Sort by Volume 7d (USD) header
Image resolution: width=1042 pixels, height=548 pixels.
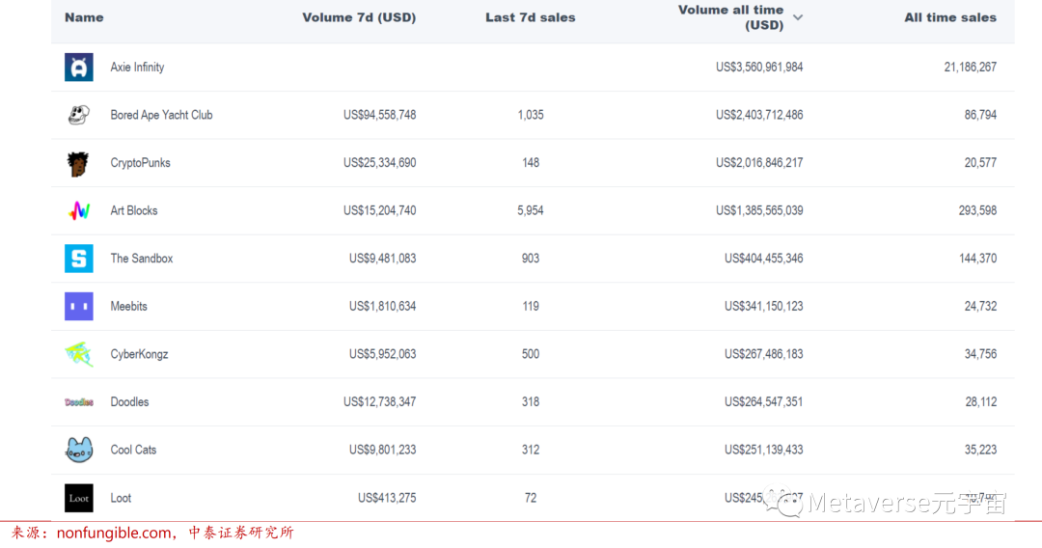pyautogui.click(x=359, y=17)
